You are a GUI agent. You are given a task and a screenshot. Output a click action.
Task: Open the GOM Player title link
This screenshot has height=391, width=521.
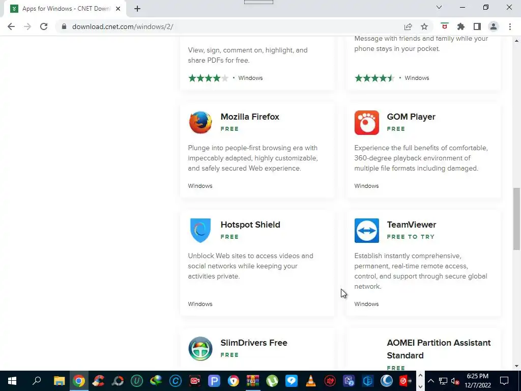point(411,117)
